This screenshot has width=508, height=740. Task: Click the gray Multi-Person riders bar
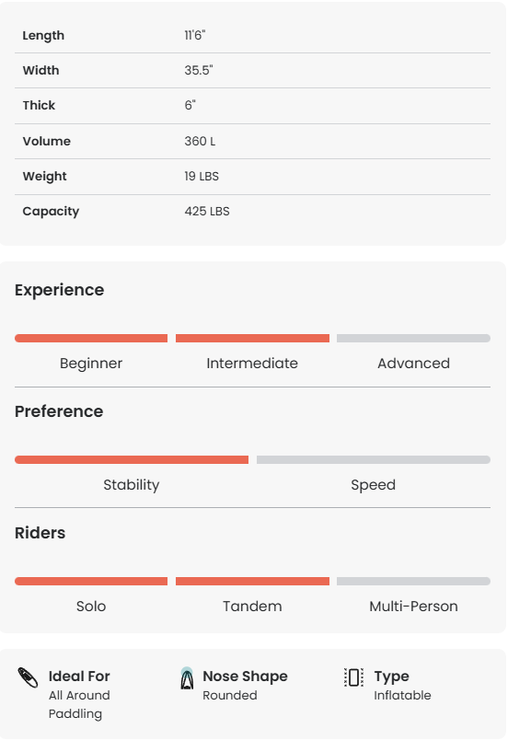[413, 581]
